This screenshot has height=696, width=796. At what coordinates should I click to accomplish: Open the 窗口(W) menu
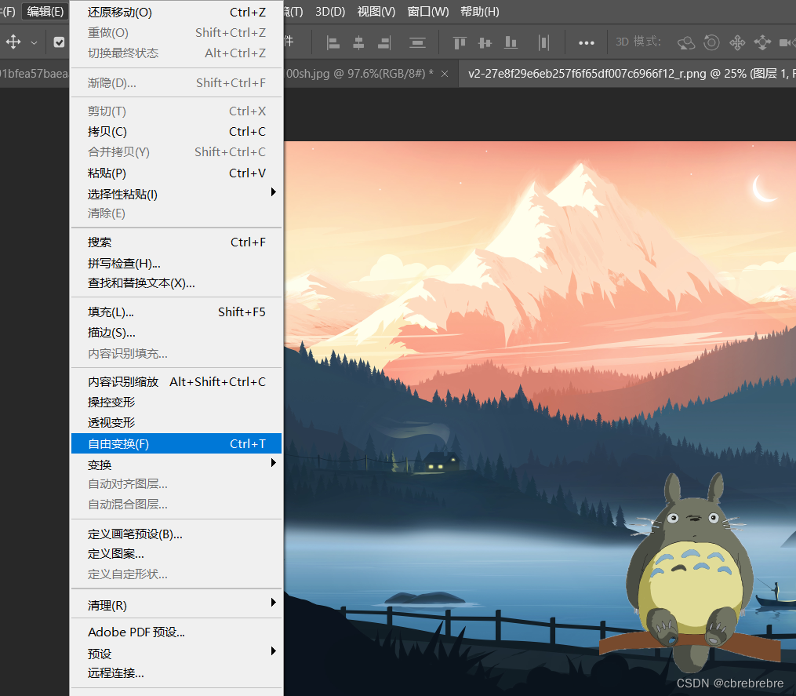[428, 11]
